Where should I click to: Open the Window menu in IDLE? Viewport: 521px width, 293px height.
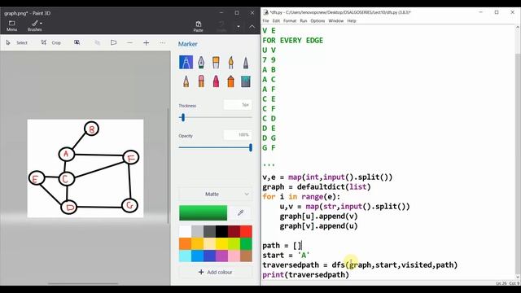click(336, 21)
